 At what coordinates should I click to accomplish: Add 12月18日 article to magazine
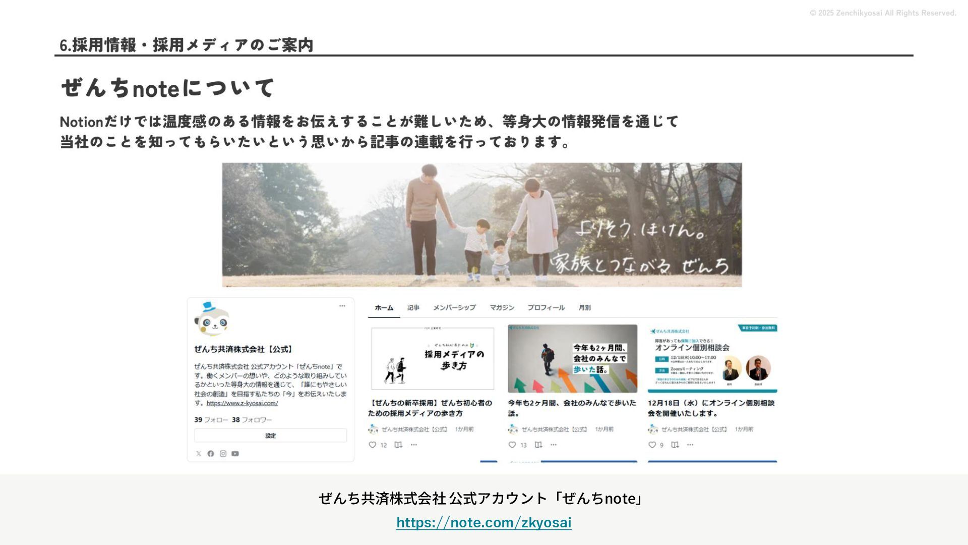(675, 445)
